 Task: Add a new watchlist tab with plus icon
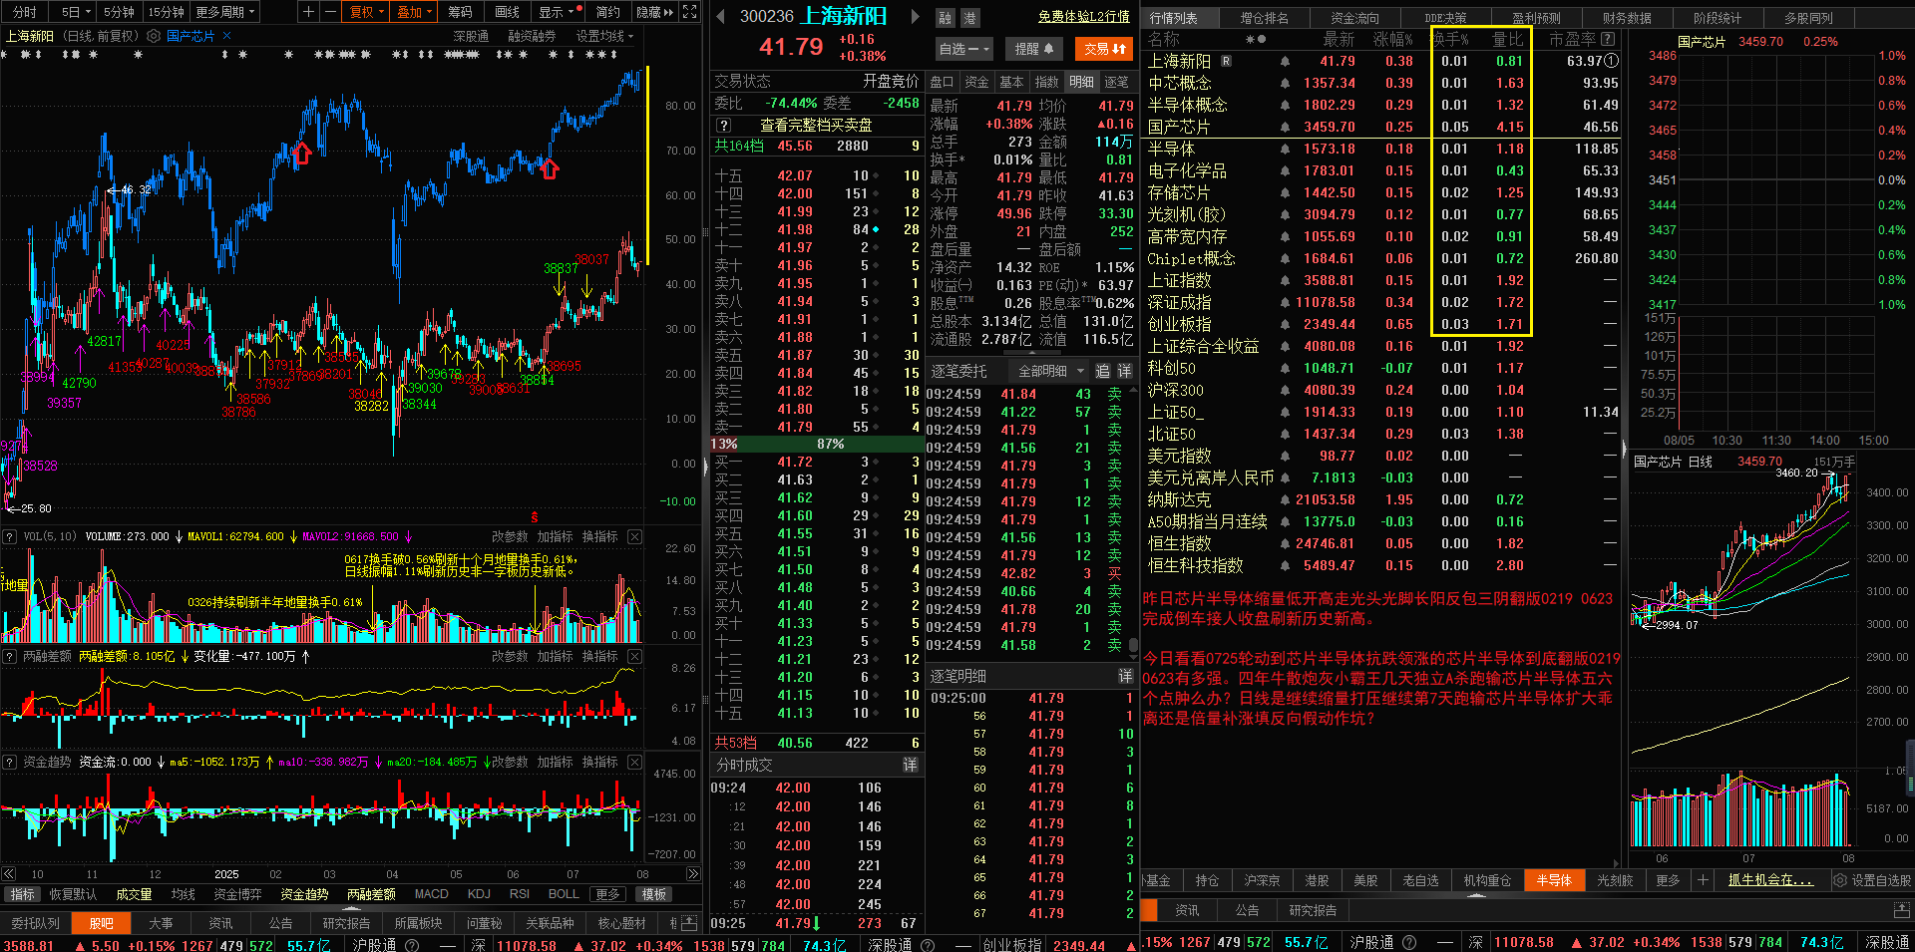point(1704,880)
